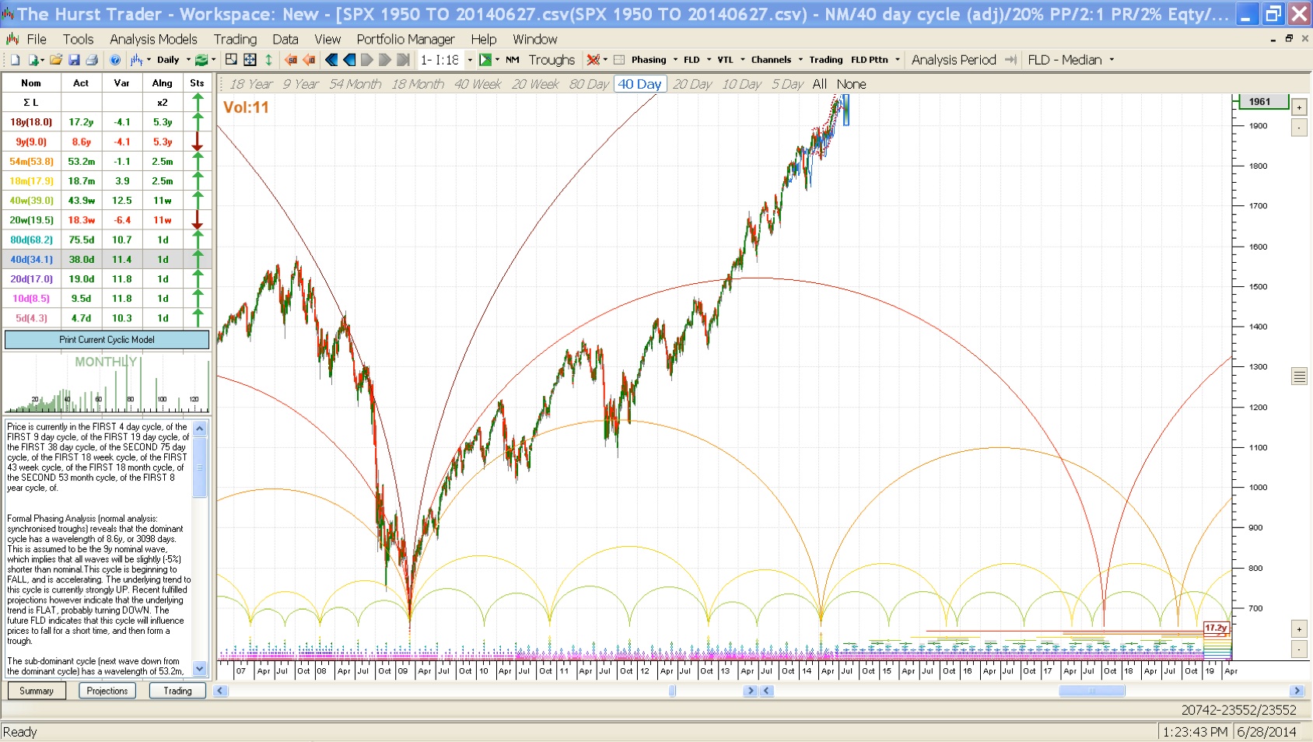Screen dimensions: 1313x742
Task: Click the Print icon in toolbar
Action: [x=92, y=60]
